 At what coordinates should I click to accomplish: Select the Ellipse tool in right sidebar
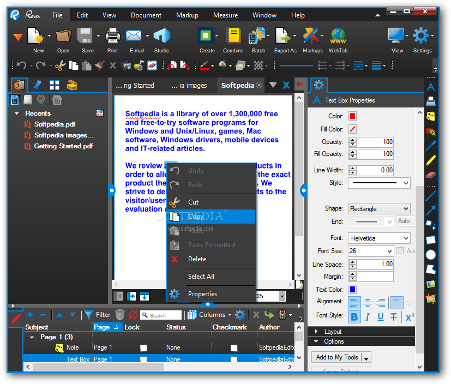pos(431,255)
